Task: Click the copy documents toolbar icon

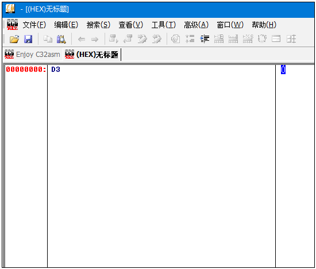Action: 48,39
